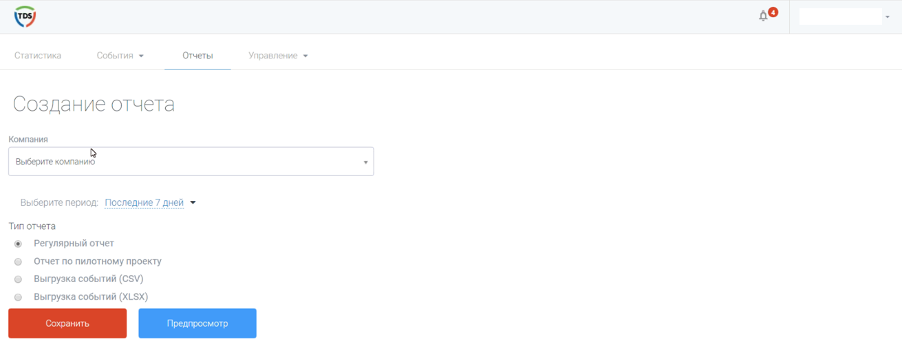This screenshot has width=902, height=346.
Task: Select Выгрузка событий (CSV) radio button
Action: point(19,279)
